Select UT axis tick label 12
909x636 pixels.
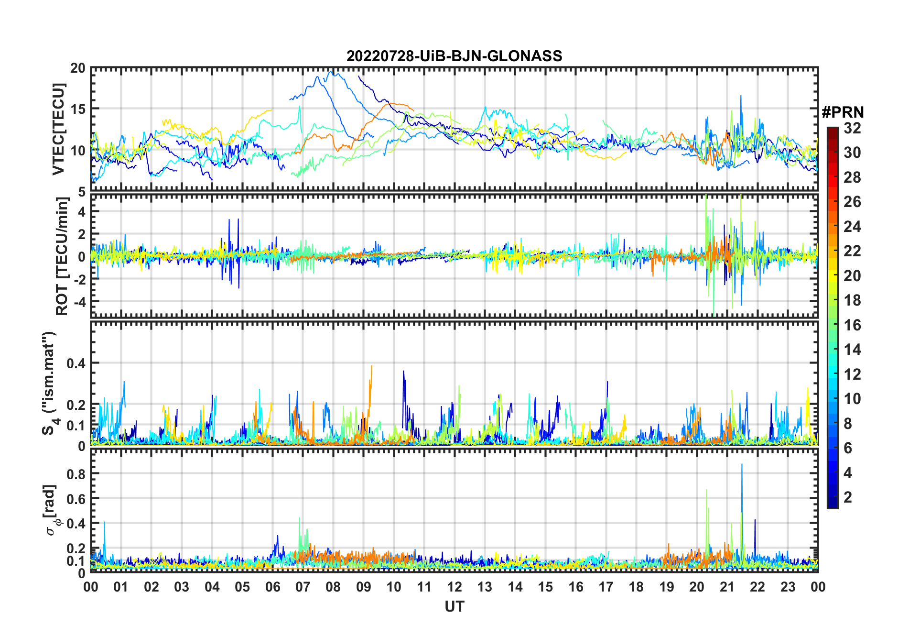[x=454, y=587]
